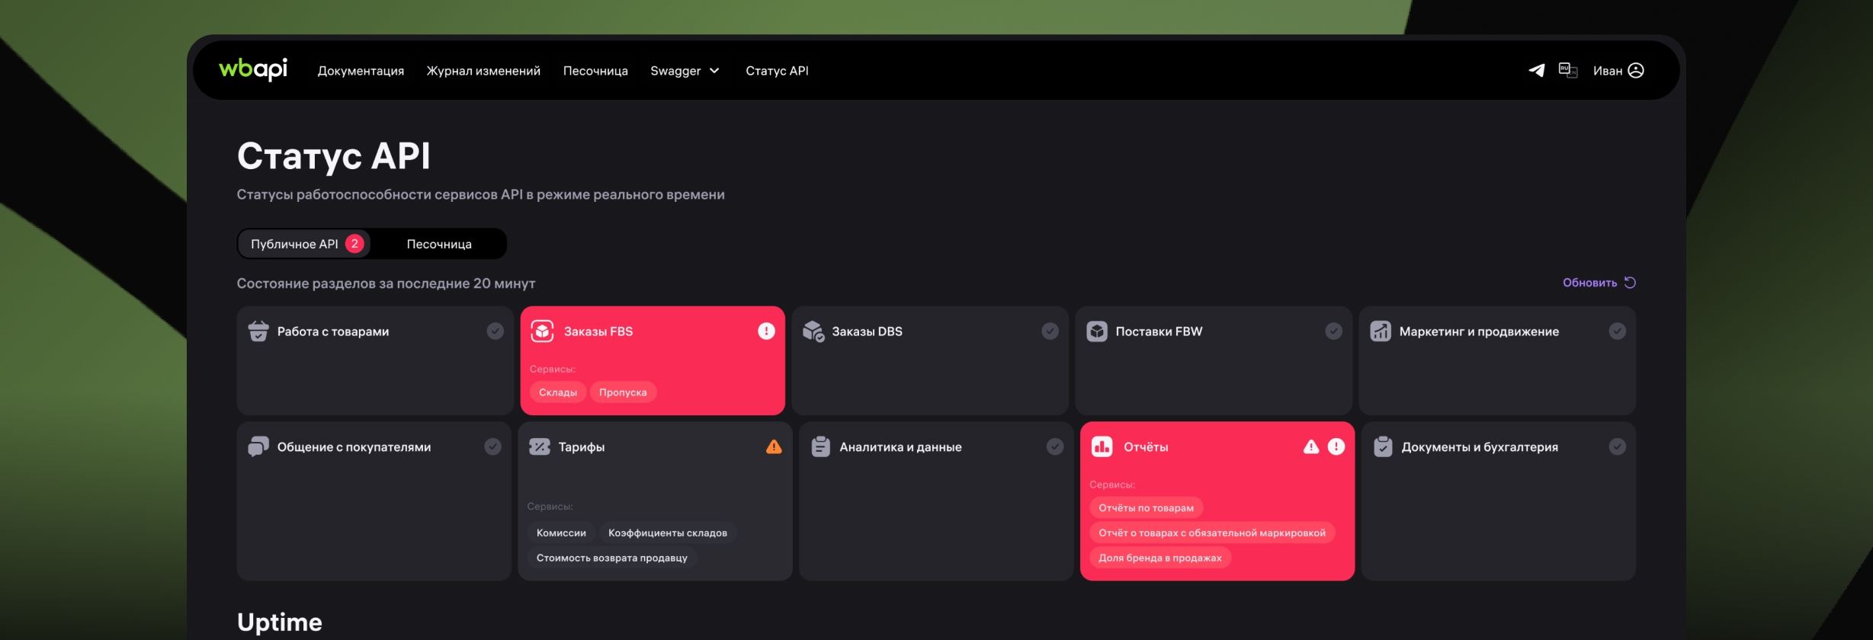This screenshot has width=1873, height=640.
Task: Click the Склады service tag
Action: (x=557, y=392)
